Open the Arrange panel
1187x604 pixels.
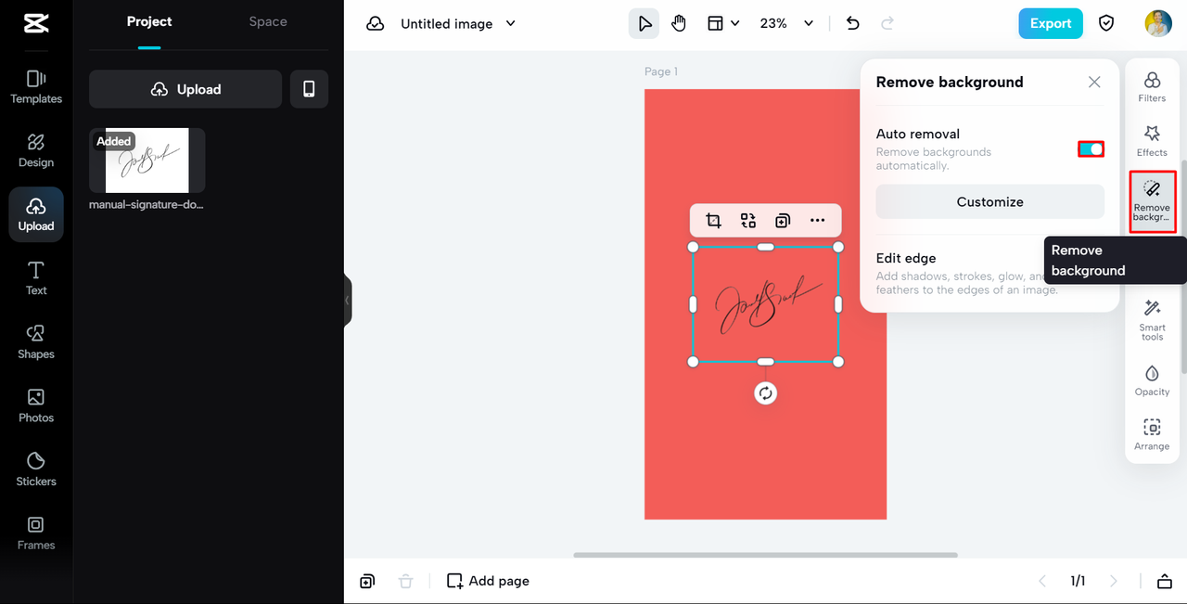[1152, 435]
